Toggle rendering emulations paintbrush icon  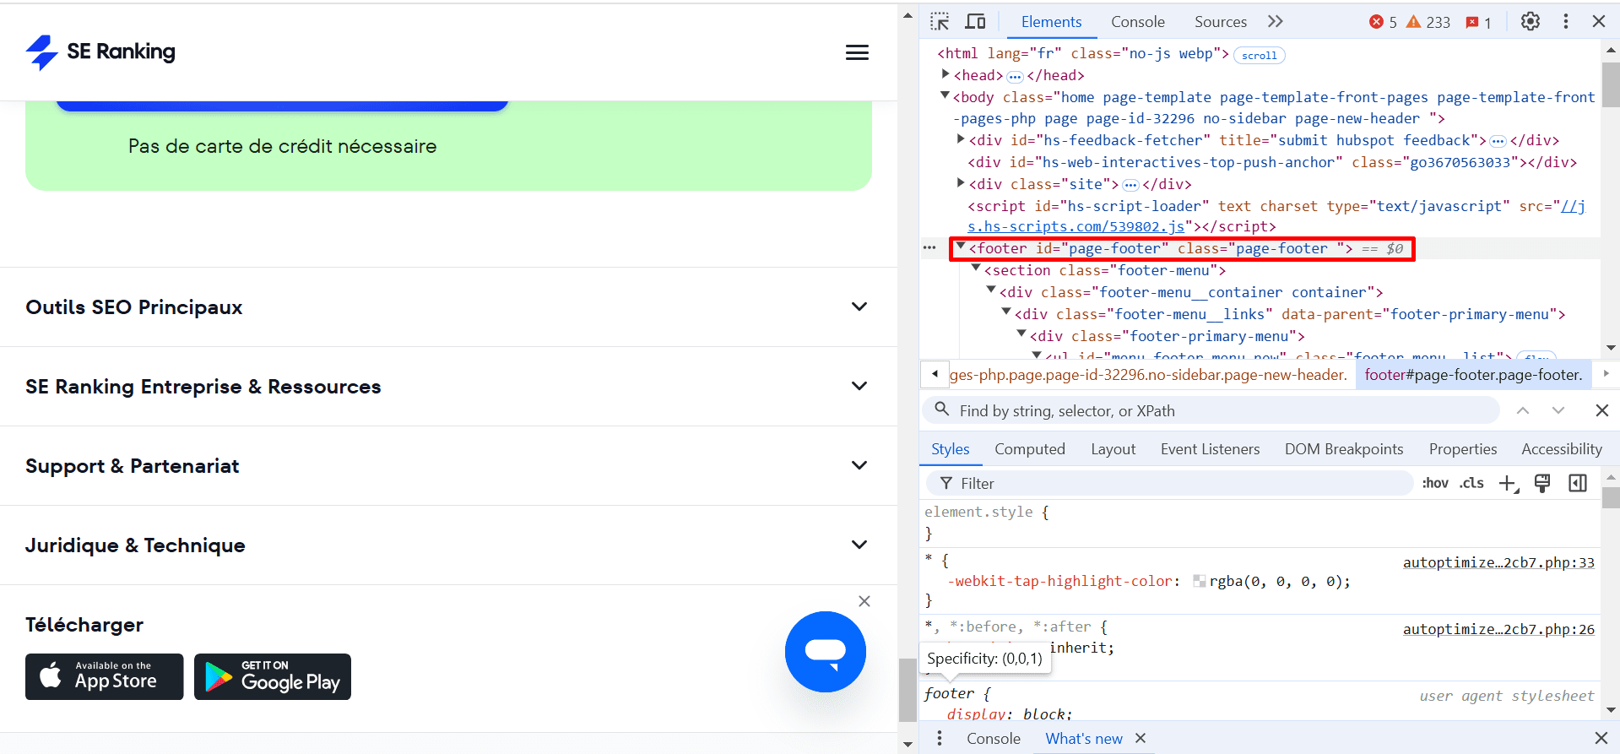click(1542, 483)
